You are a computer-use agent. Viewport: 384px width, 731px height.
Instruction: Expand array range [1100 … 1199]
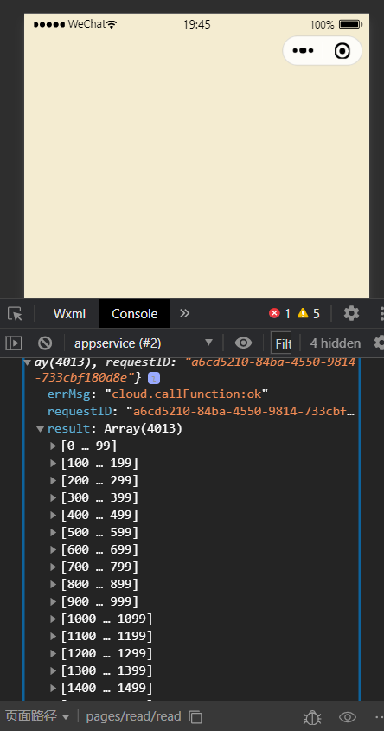click(x=53, y=636)
